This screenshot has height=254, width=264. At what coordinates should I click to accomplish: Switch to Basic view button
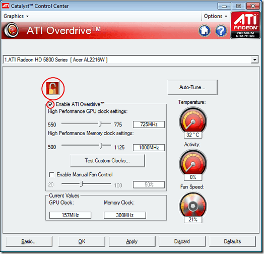pos(29,241)
